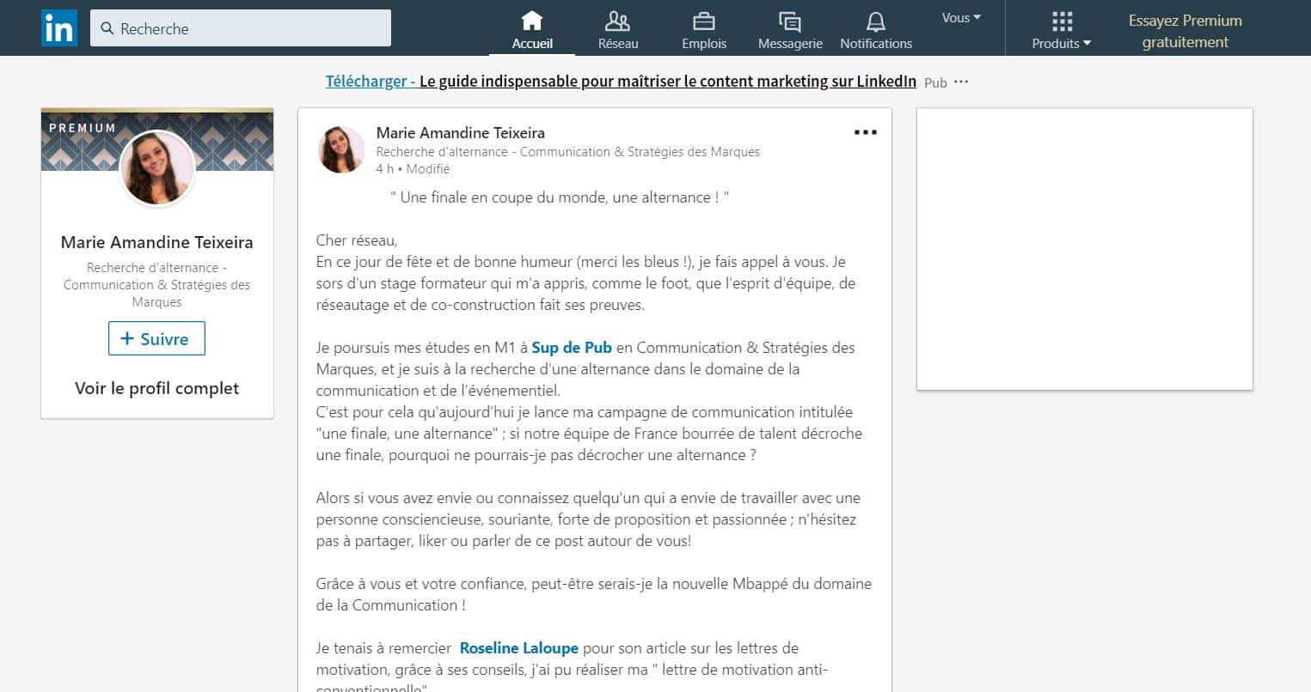Open the Emplois briefcase icon
Screen dimensions: 1311x692
(x=704, y=20)
